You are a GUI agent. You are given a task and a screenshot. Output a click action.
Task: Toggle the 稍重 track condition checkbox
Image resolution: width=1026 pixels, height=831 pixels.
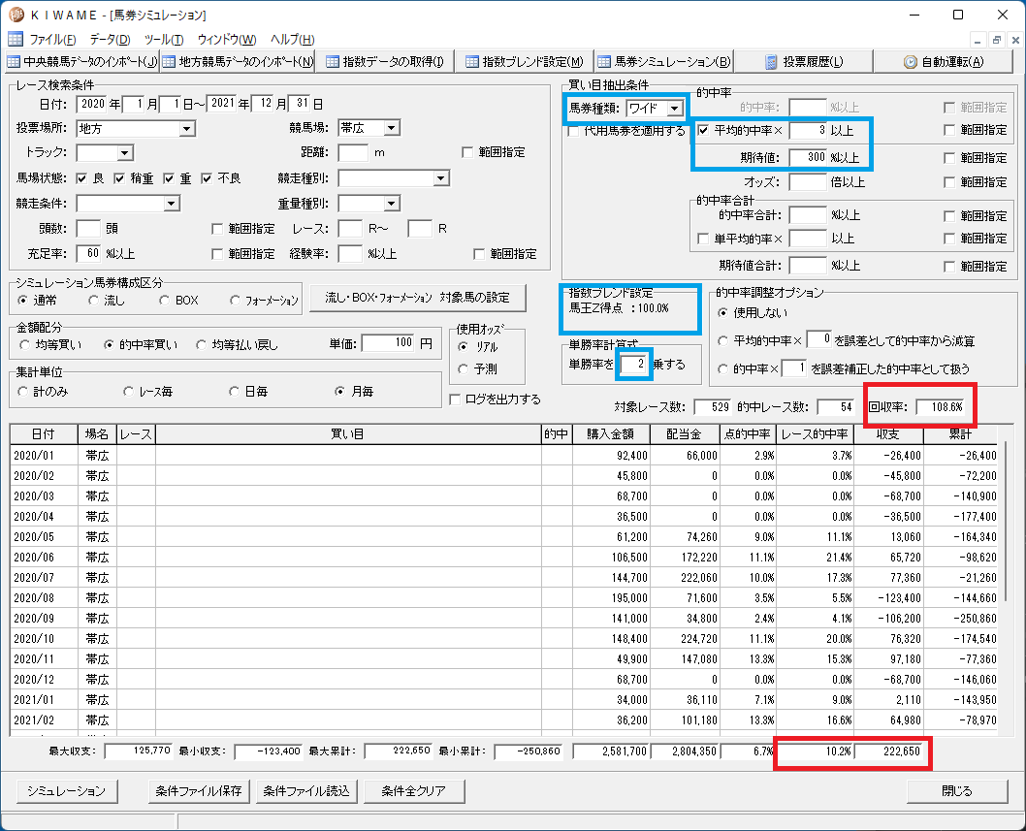click(119, 178)
